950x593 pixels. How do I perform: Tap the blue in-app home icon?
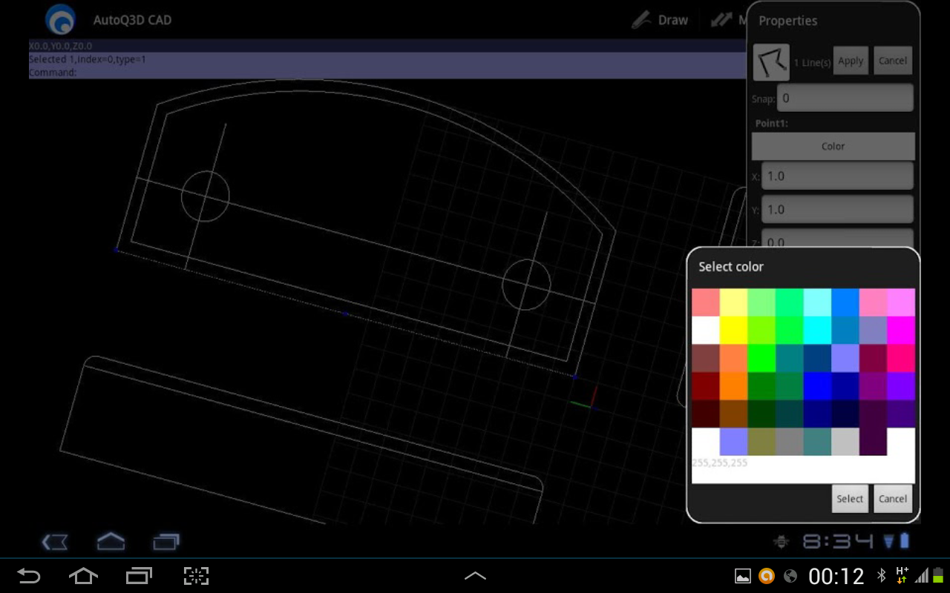pos(111,542)
